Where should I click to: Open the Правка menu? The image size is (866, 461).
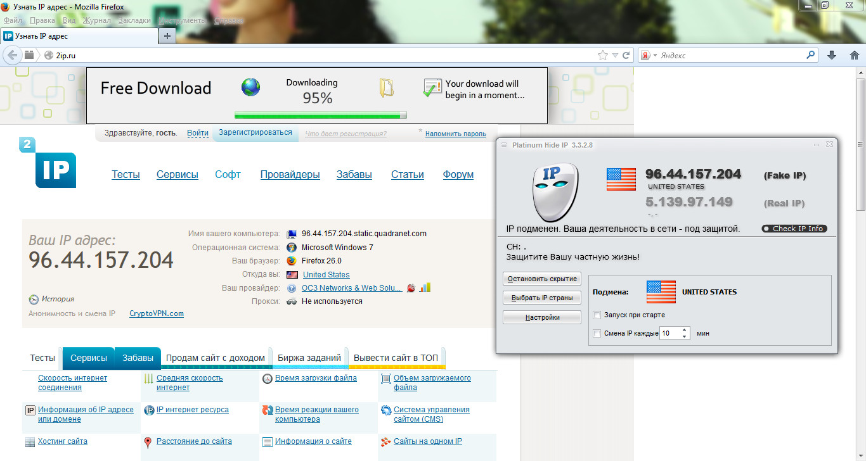tap(42, 20)
